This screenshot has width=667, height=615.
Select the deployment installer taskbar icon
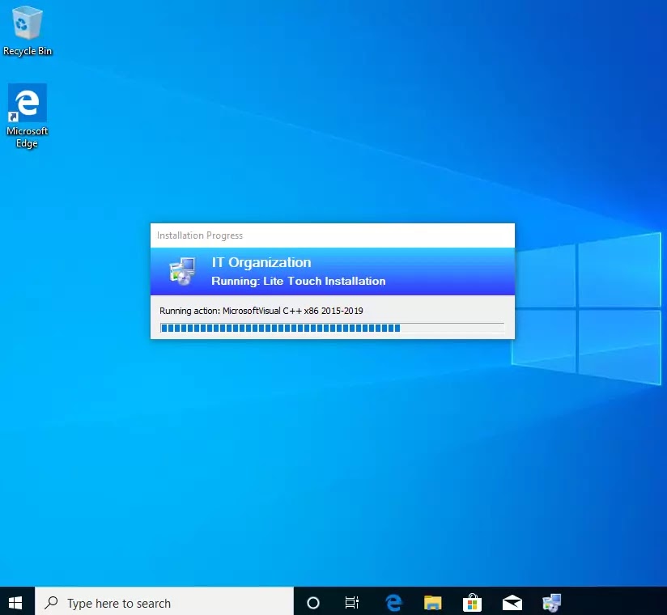552,602
